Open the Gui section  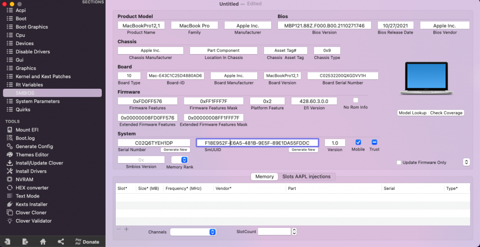pyautogui.click(x=19, y=60)
